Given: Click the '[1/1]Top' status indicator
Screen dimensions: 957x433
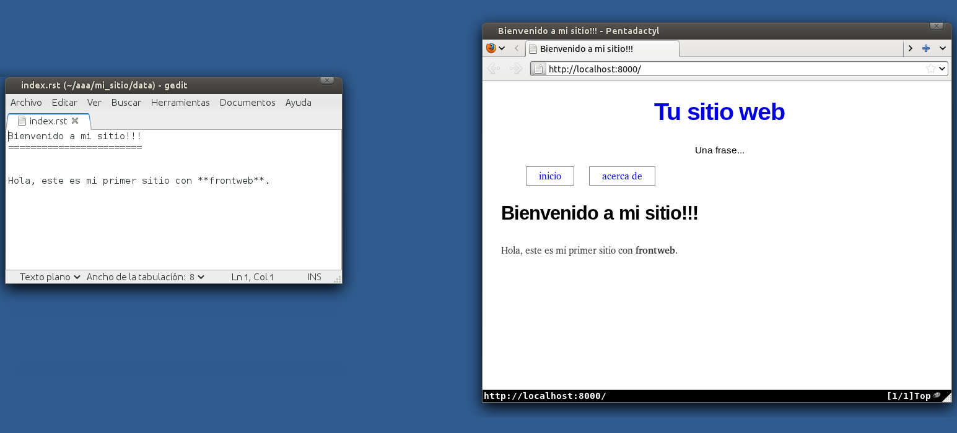Looking at the screenshot, I should tap(909, 396).
